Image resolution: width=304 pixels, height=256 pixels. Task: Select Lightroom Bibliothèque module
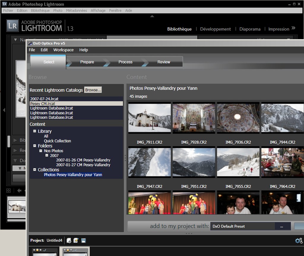(179, 29)
